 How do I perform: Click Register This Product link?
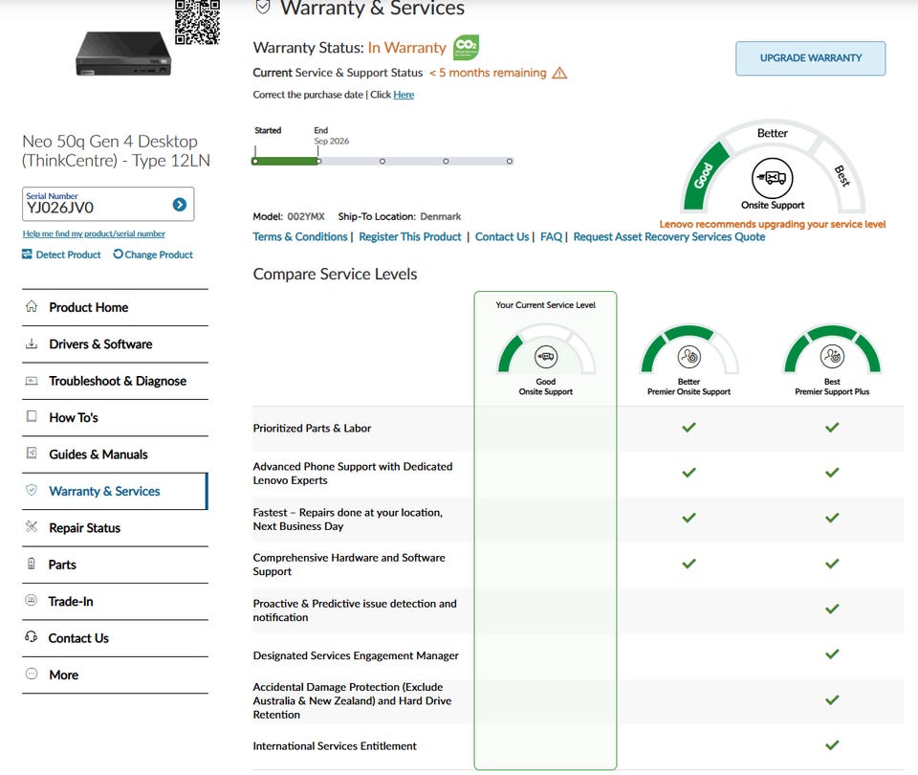pos(410,236)
